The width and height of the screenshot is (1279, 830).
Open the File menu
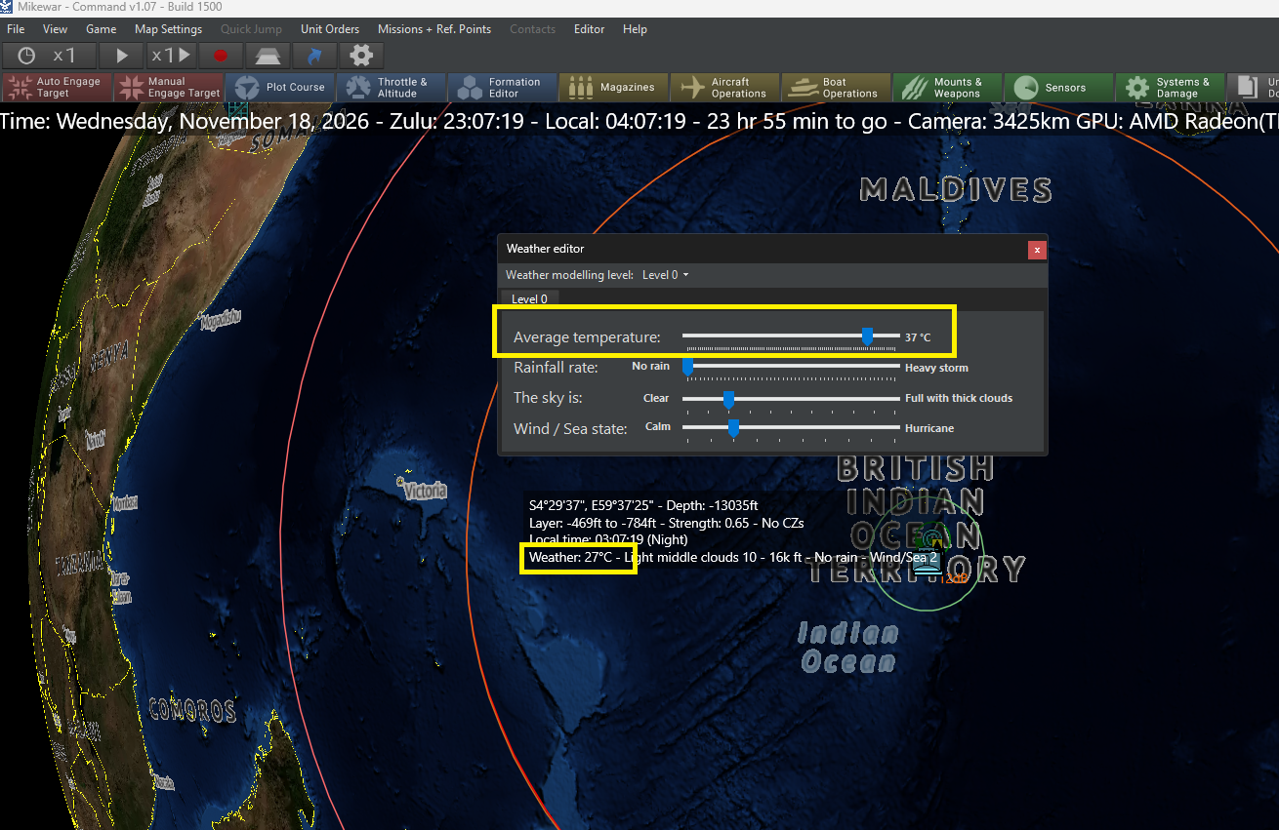click(x=16, y=29)
